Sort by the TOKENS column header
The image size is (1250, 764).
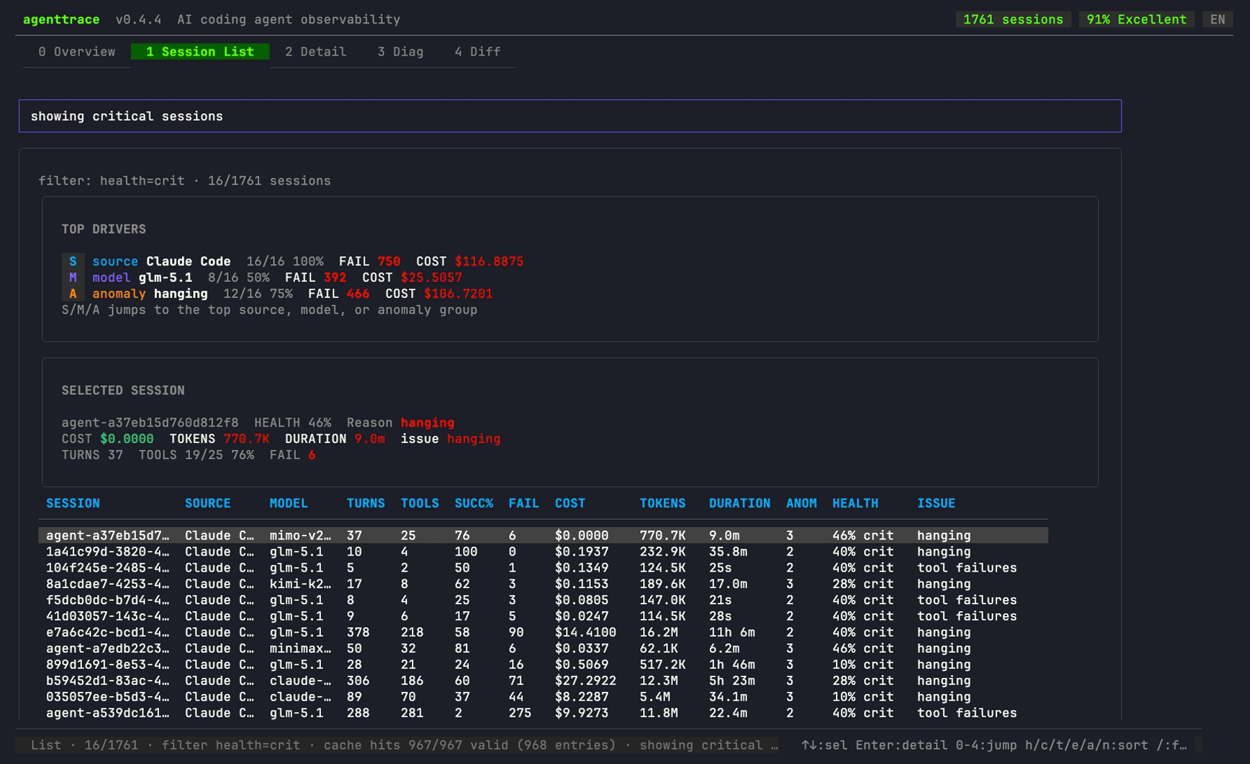pos(662,504)
